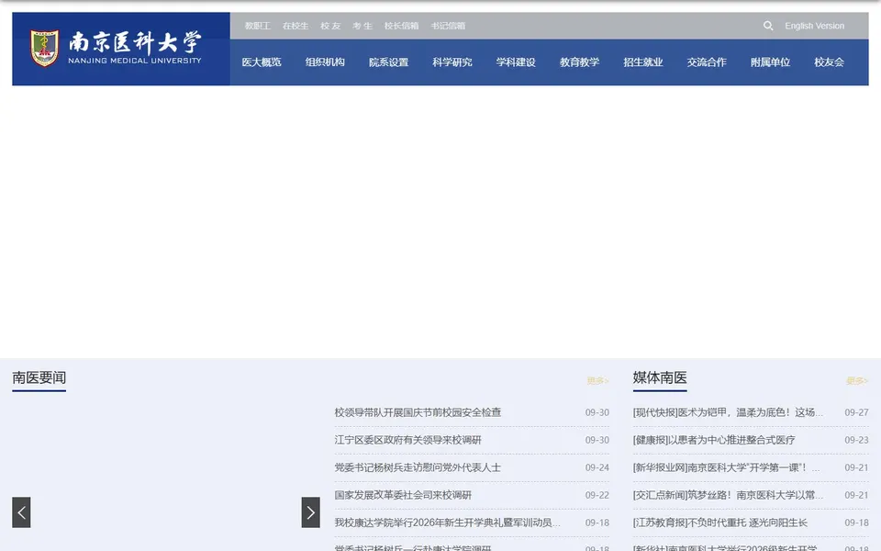
Task: Open media article [新华报业网]南京医科大学开学第一课
Action: pos(726,467)
